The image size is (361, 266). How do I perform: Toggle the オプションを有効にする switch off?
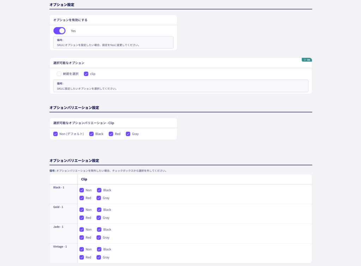pyautogui.click(x=59, y=31)
